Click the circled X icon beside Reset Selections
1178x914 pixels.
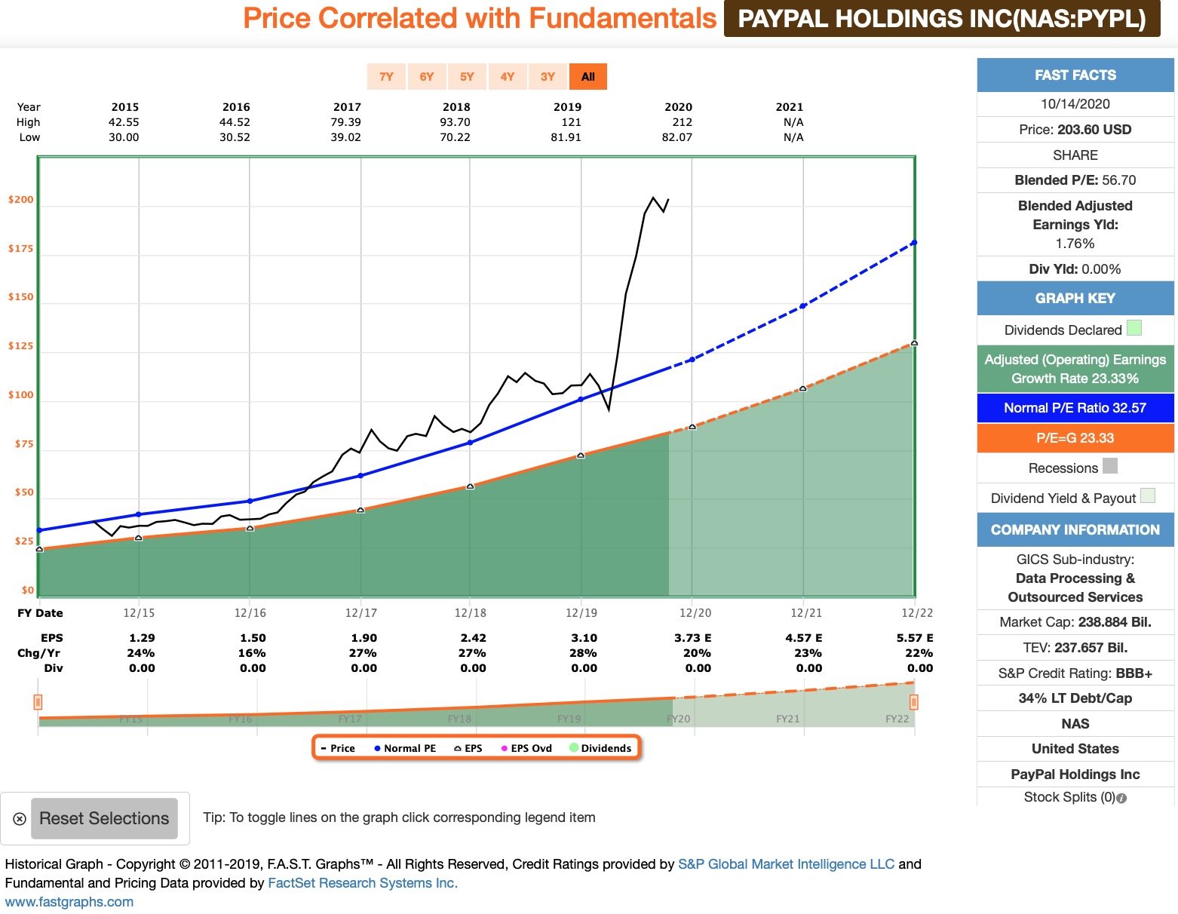pyautogui.click(x=20, y=819)
